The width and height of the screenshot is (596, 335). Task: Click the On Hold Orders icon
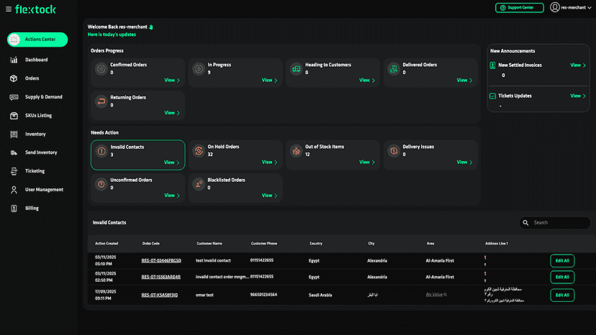click(199, 151)
